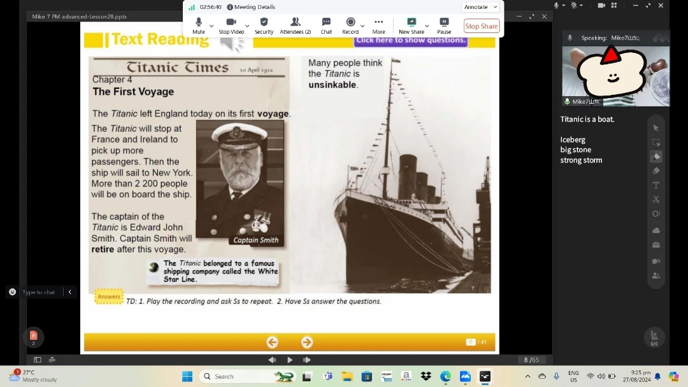Click the taskbar Search box

pos(248,376)
